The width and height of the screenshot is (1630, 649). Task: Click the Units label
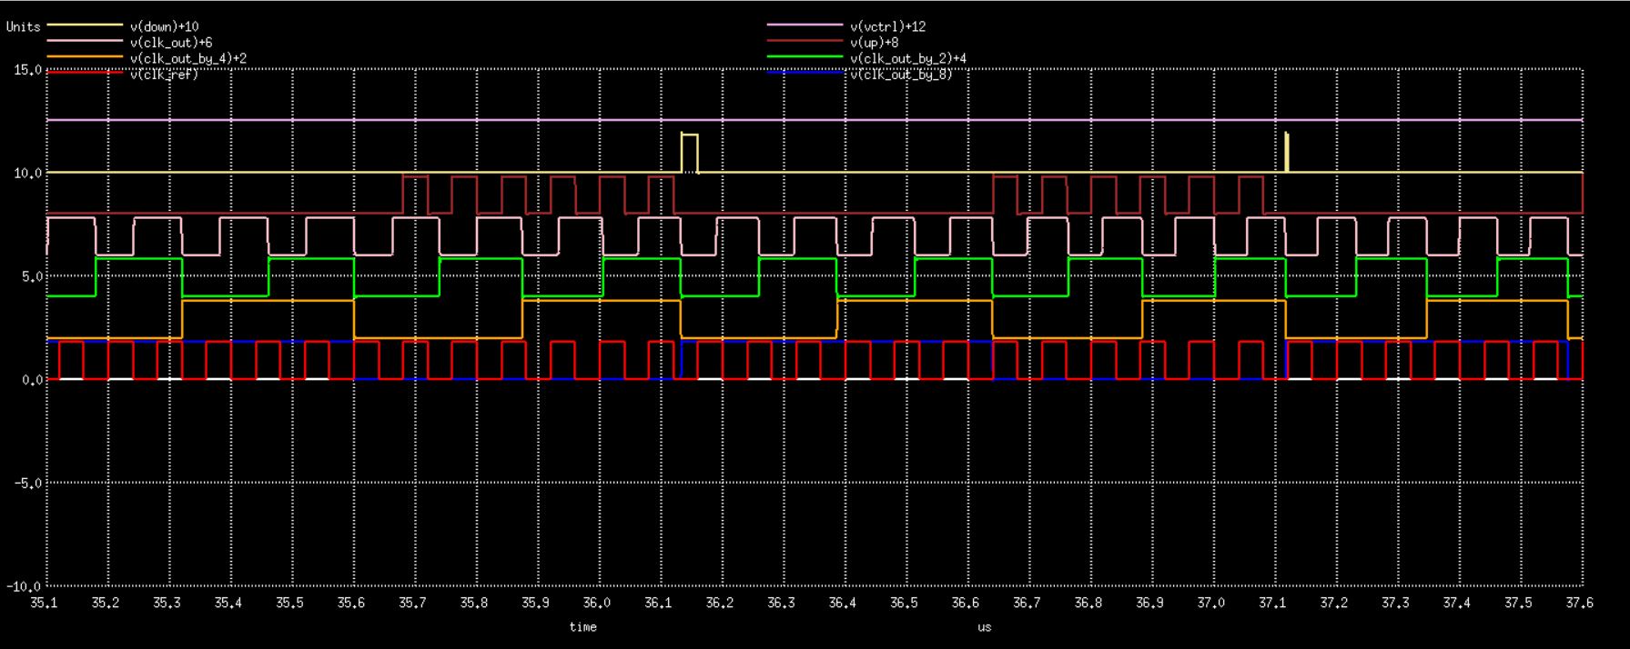(23, 27)
